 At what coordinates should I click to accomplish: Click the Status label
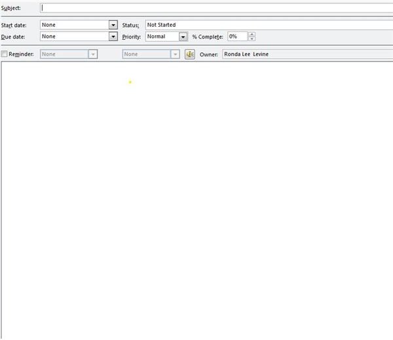pyautogui.click(x=130, y=25)
